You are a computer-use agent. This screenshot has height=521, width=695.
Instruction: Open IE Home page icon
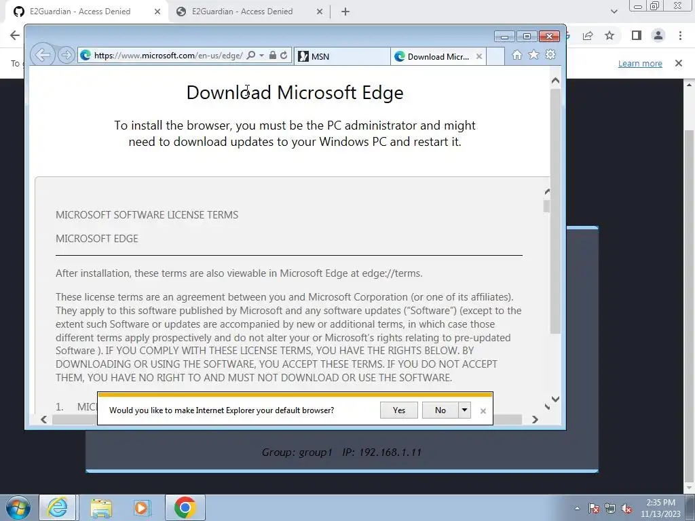(516, 55)
